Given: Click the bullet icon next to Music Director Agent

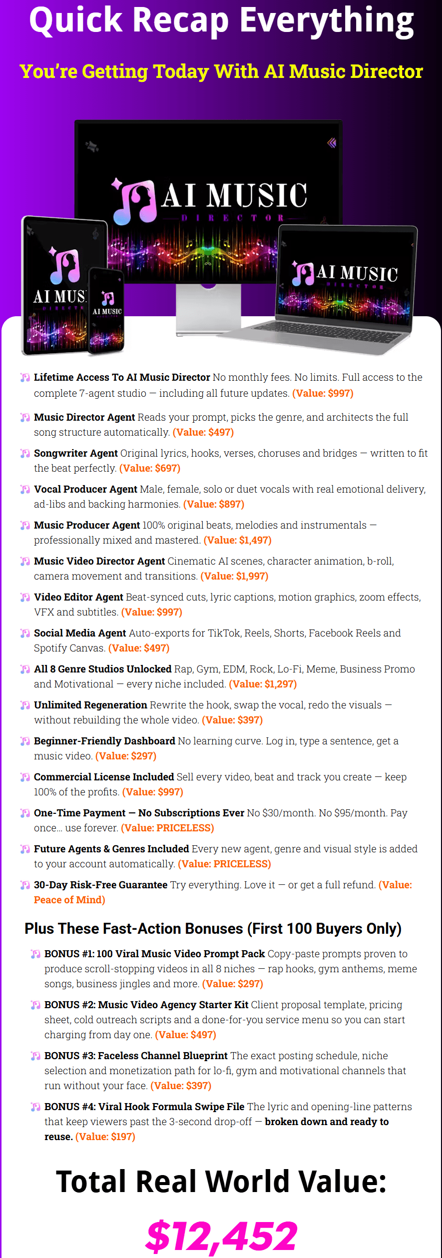Looking at the screenshot, I should [25, 417].
